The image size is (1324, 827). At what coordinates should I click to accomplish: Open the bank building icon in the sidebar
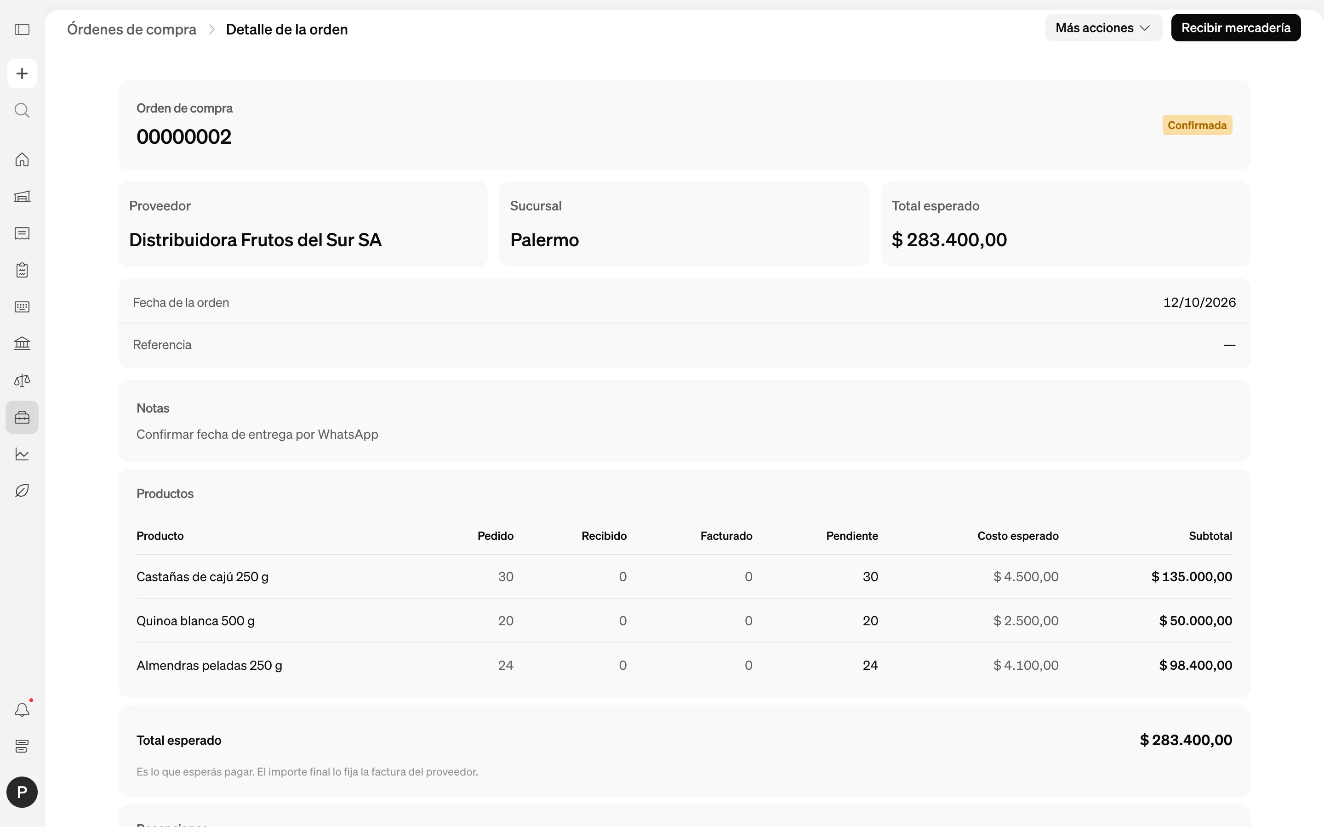pos(22,344)
